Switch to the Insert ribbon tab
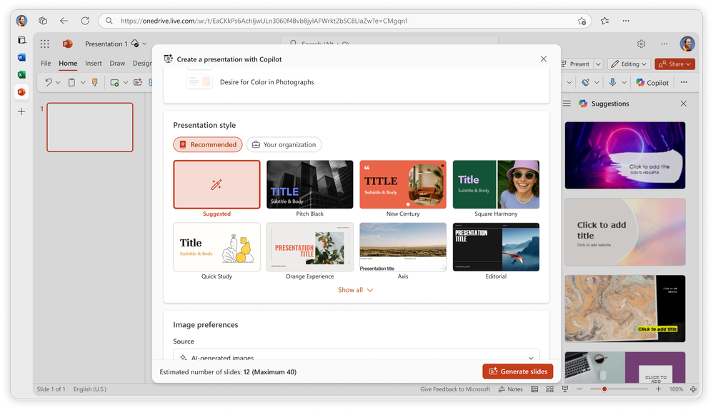Viewport: 713px width, 410px height. pyautogui.click(x=93, y=63)
